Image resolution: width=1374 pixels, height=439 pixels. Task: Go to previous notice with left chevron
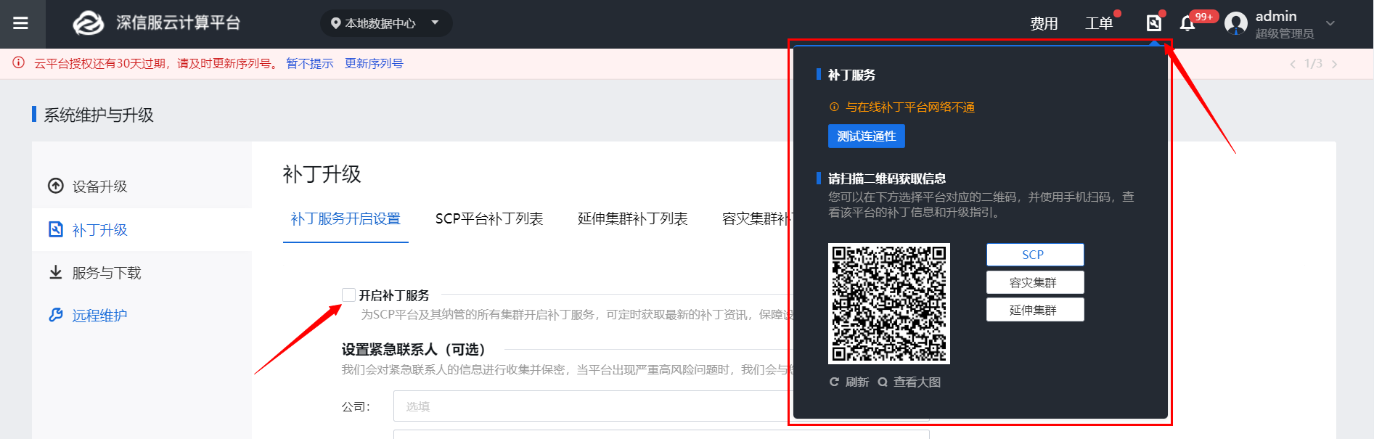pyautogui.click(x=1292, y=64)
